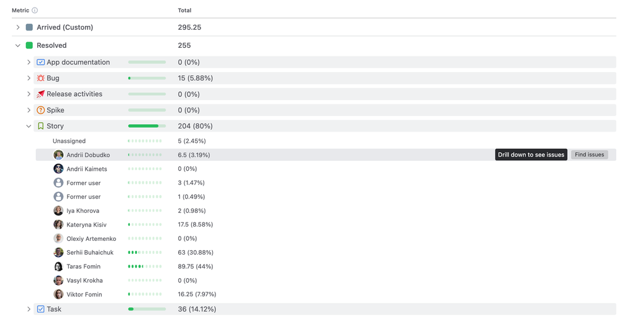Screen dimensions: 620x321
Task: Click the orange Spike question mark icon
Action: 40,110
